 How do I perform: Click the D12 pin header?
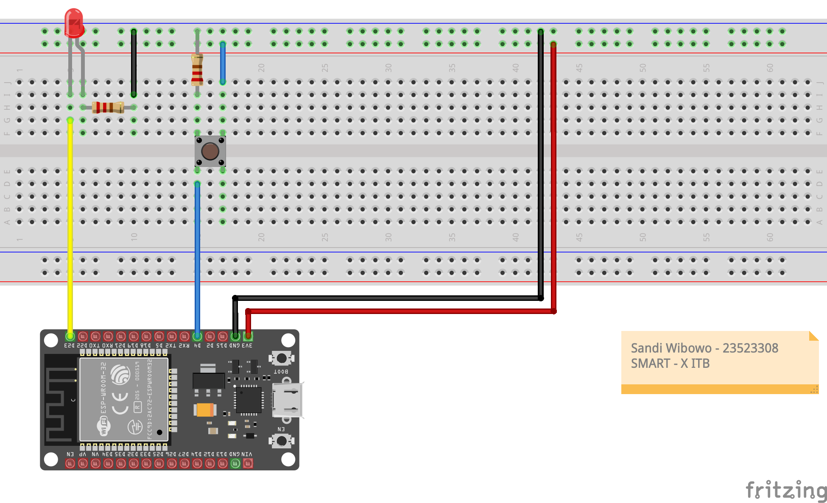click(210, 464)
